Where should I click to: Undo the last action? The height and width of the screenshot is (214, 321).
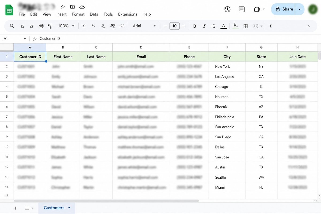click(x=22, y=26)
